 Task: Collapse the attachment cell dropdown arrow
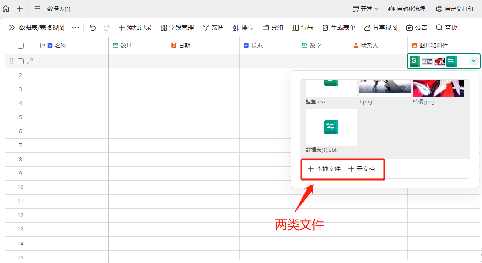(473, 61)
